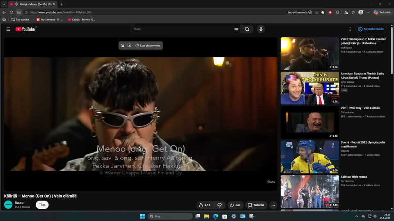394x221 pixels.
Task: Open the browser extensions icon
Action: [337, 12]
